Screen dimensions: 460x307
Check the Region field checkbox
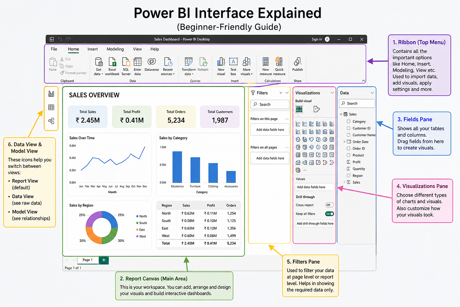click(348, 176)
